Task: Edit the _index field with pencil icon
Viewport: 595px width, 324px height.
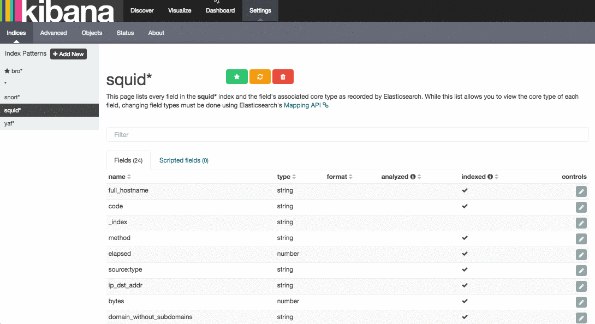Action: (581, 223)
